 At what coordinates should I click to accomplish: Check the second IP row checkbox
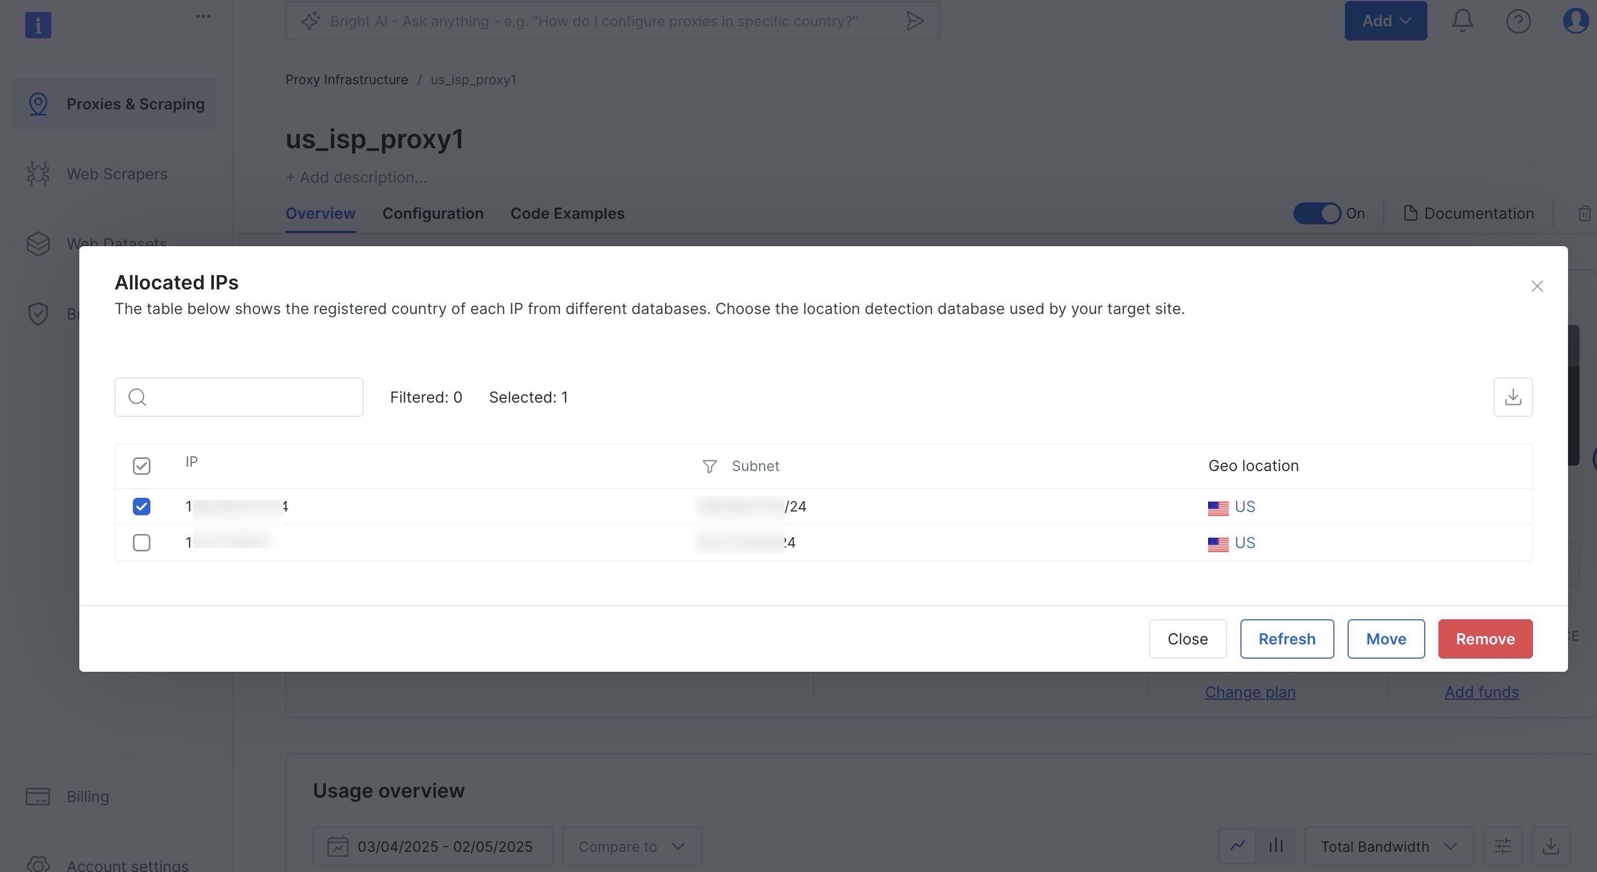pos(141,543)
